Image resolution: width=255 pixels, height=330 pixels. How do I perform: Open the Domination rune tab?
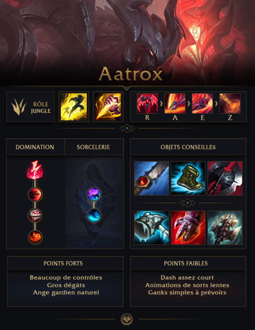[35, 147]
